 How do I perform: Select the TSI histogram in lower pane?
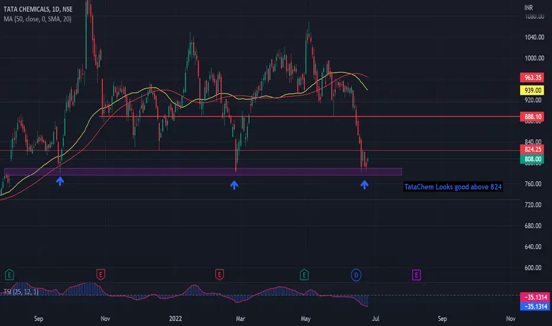click(184, 294)
